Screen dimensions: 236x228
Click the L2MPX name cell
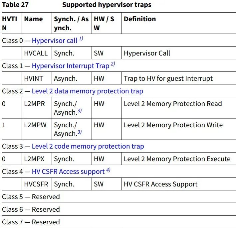[x=37, y=159]
